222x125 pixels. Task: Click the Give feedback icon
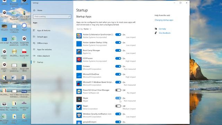tap(156, 33)
